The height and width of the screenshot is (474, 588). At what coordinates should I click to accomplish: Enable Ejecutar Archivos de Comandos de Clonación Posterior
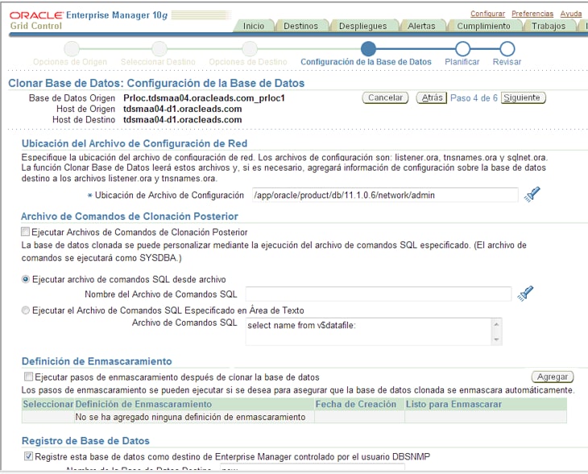pos(25,232)
